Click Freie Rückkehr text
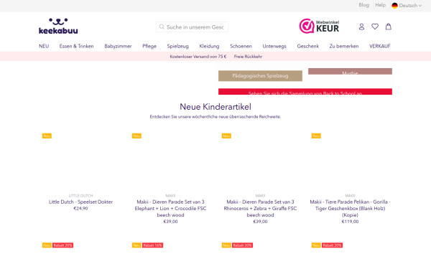Image resolution: width=431 pixels, height=269 pixels. (248, 57)
